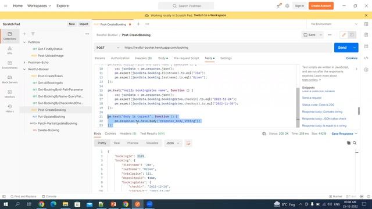The width and height of the screenshot is (372, 209).
Task: Collapse the Restful-Booker collection
Action: pyautogui.click(x=24, y=69)
